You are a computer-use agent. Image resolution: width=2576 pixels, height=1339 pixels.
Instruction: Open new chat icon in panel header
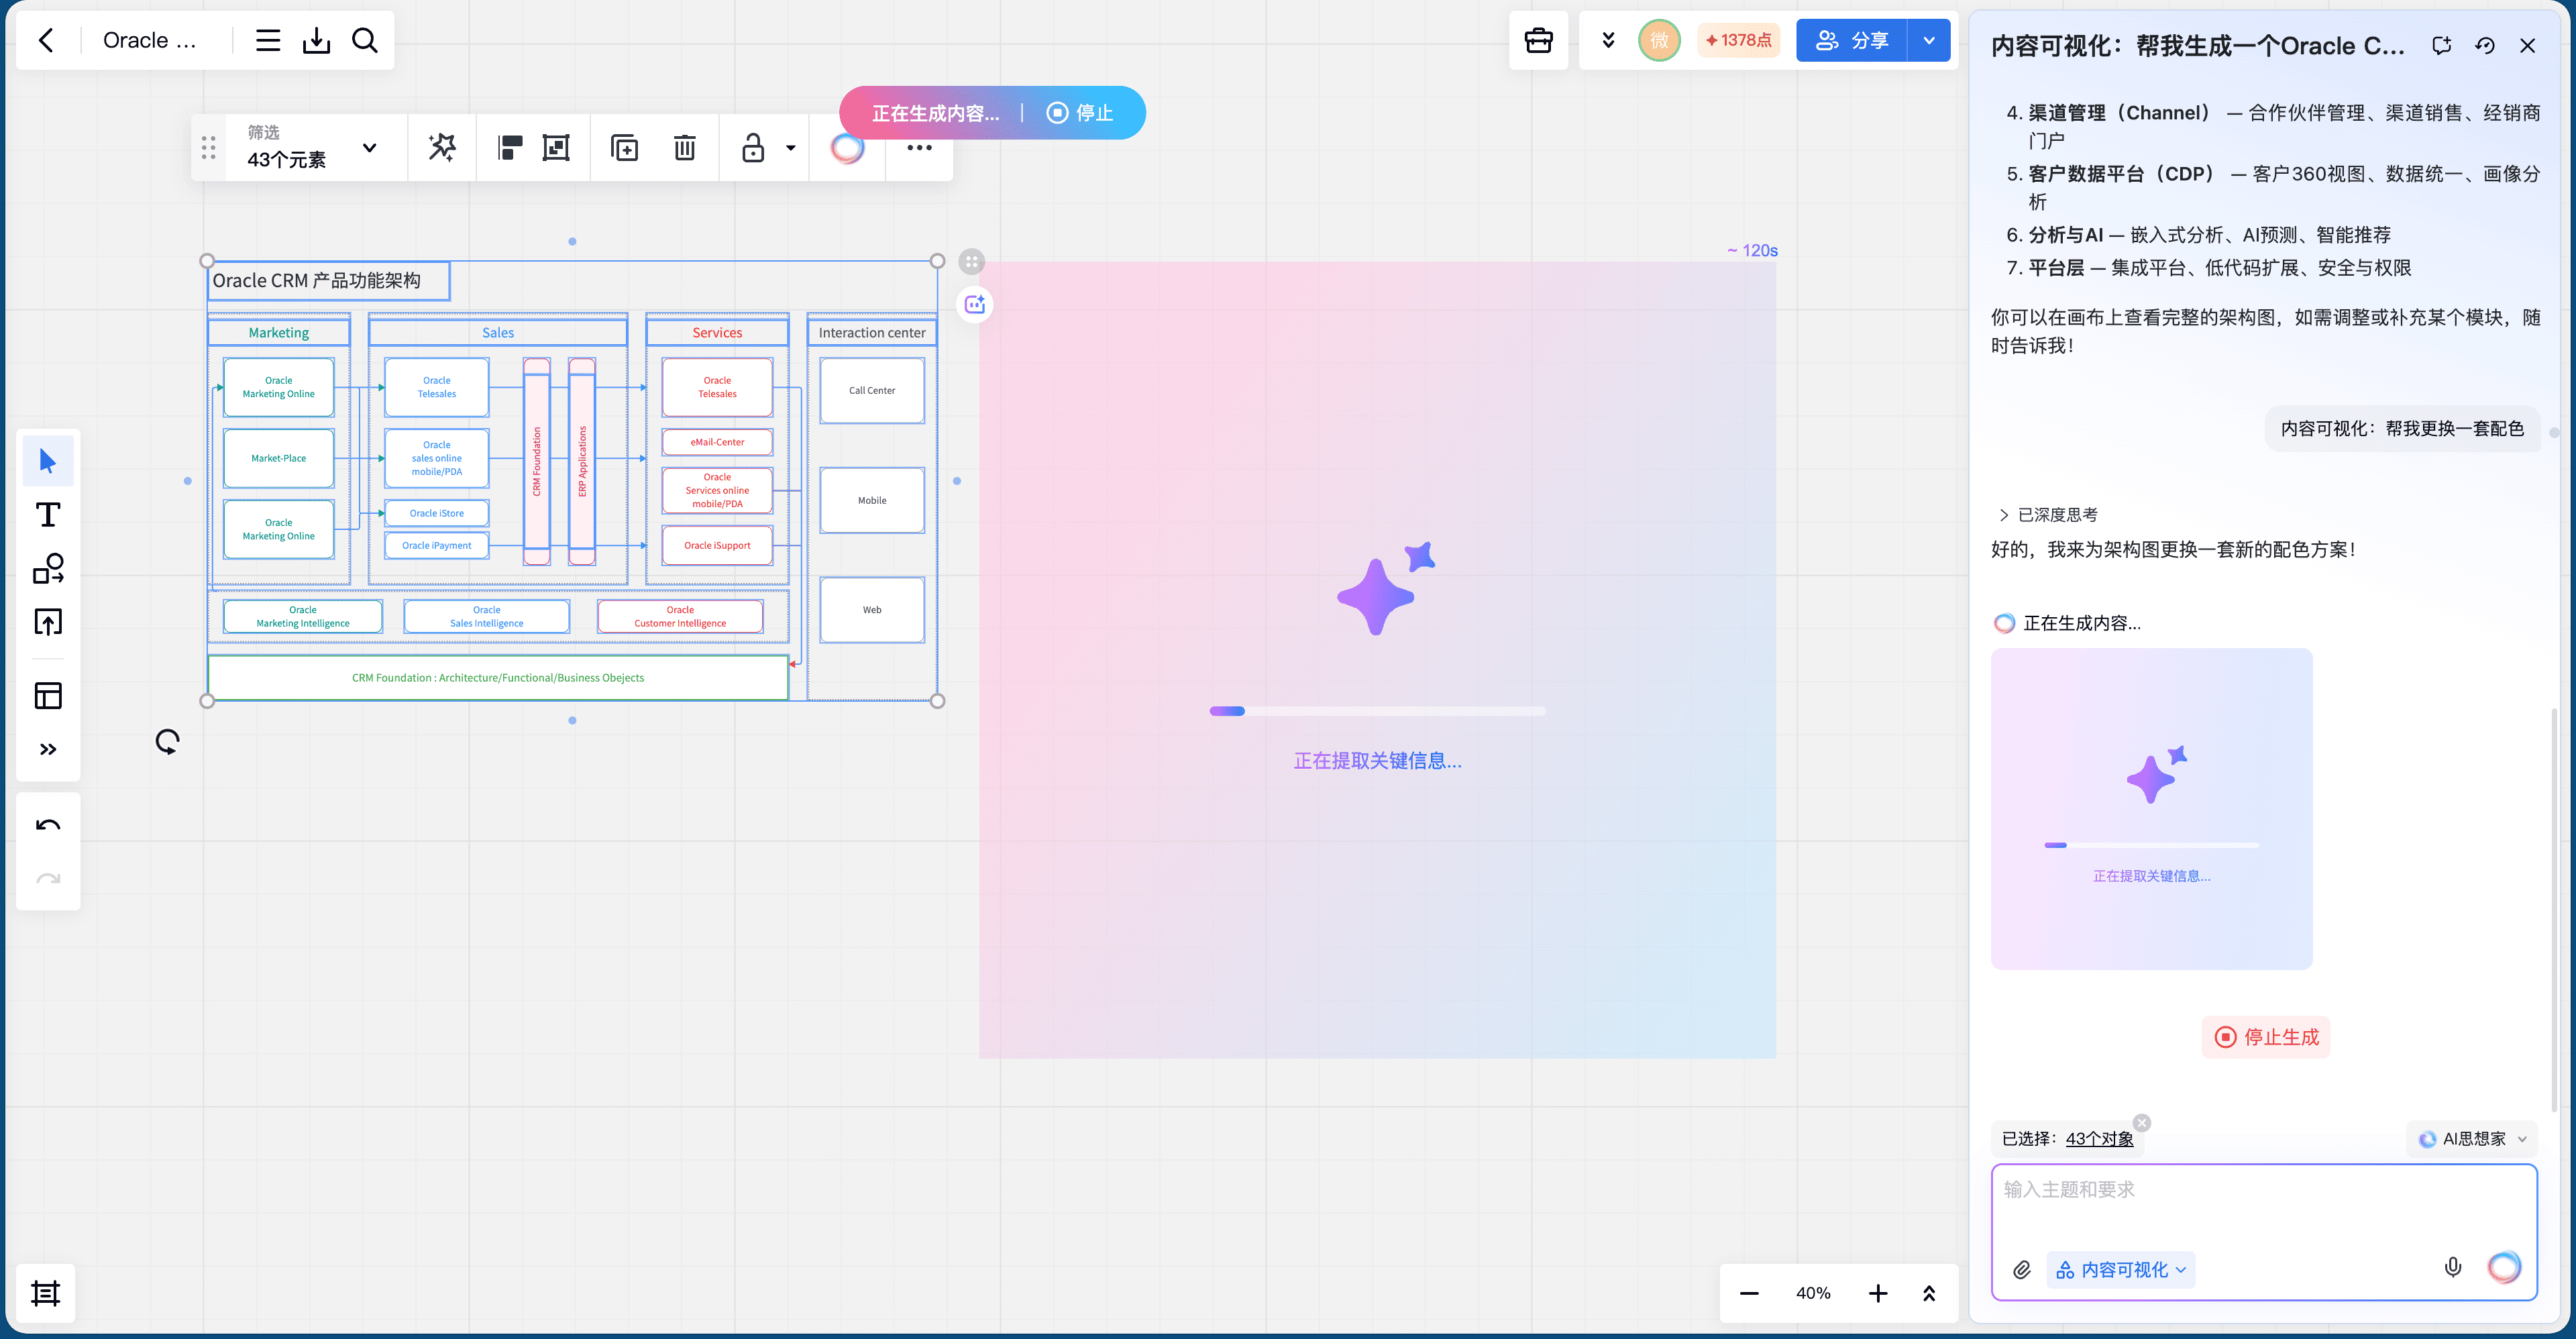click(x=2441, y=45)
